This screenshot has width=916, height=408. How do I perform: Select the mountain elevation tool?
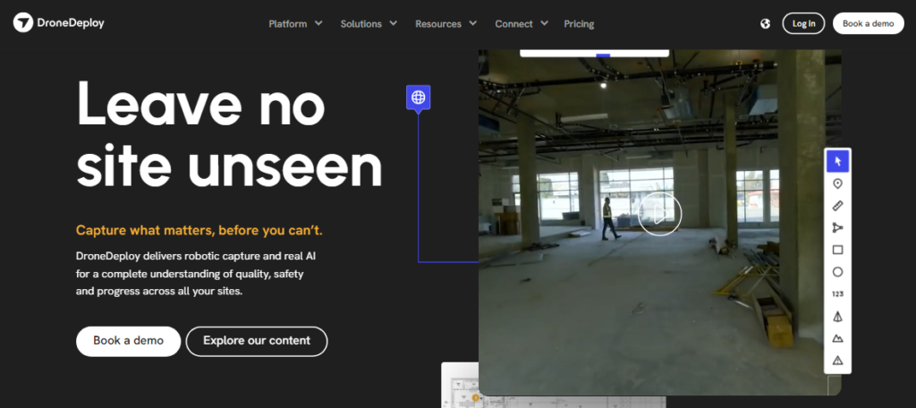837,338
